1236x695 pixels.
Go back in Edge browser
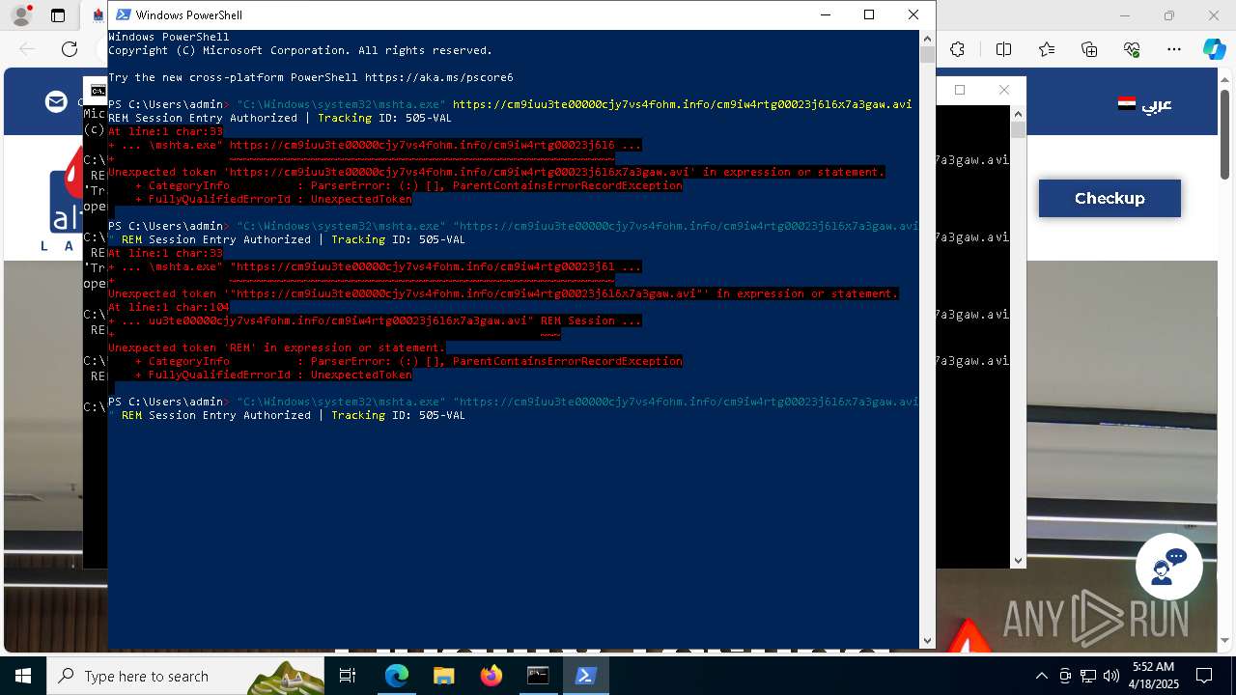[x=27, y=49]
